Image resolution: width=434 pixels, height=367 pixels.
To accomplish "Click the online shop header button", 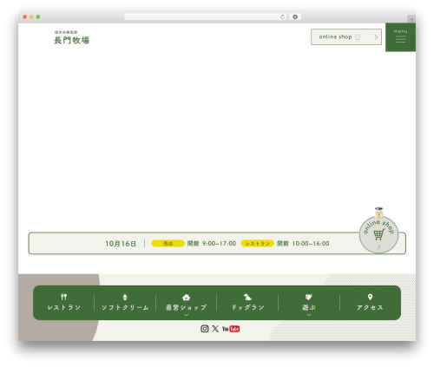I will point(346,36).
